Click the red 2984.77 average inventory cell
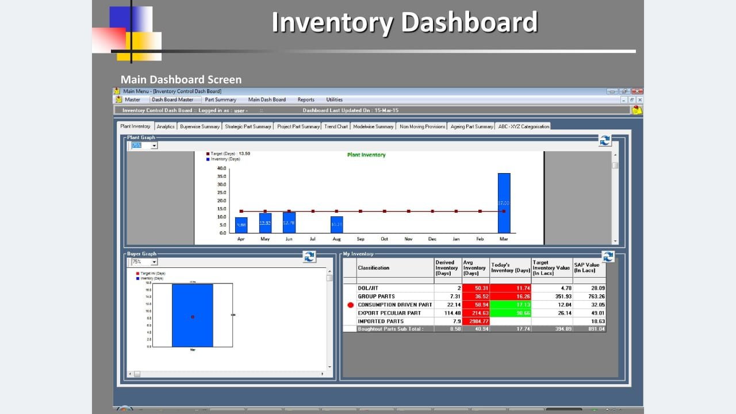Image resolution: width=736 pixels, height=414 pixels. (x=476, y=321)
